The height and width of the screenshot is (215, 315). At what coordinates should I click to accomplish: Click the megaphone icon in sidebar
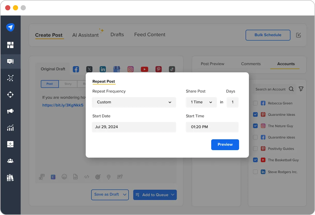10,111
